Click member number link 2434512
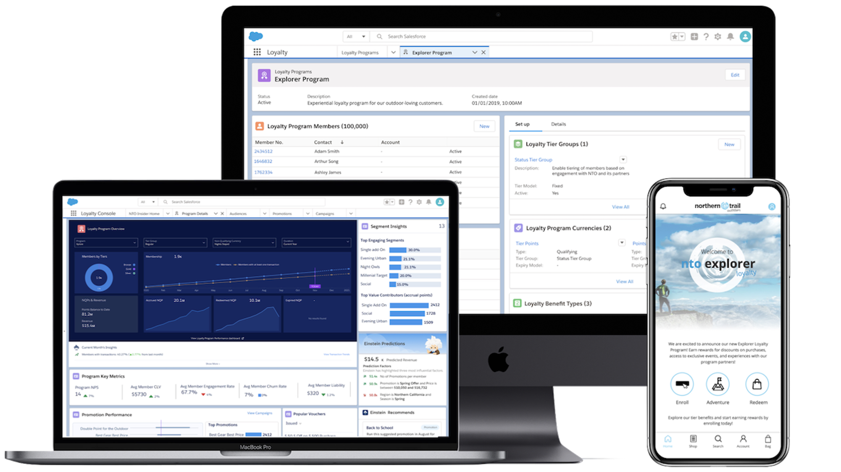Screen dimensions: 841x472 tap(263, 151)
